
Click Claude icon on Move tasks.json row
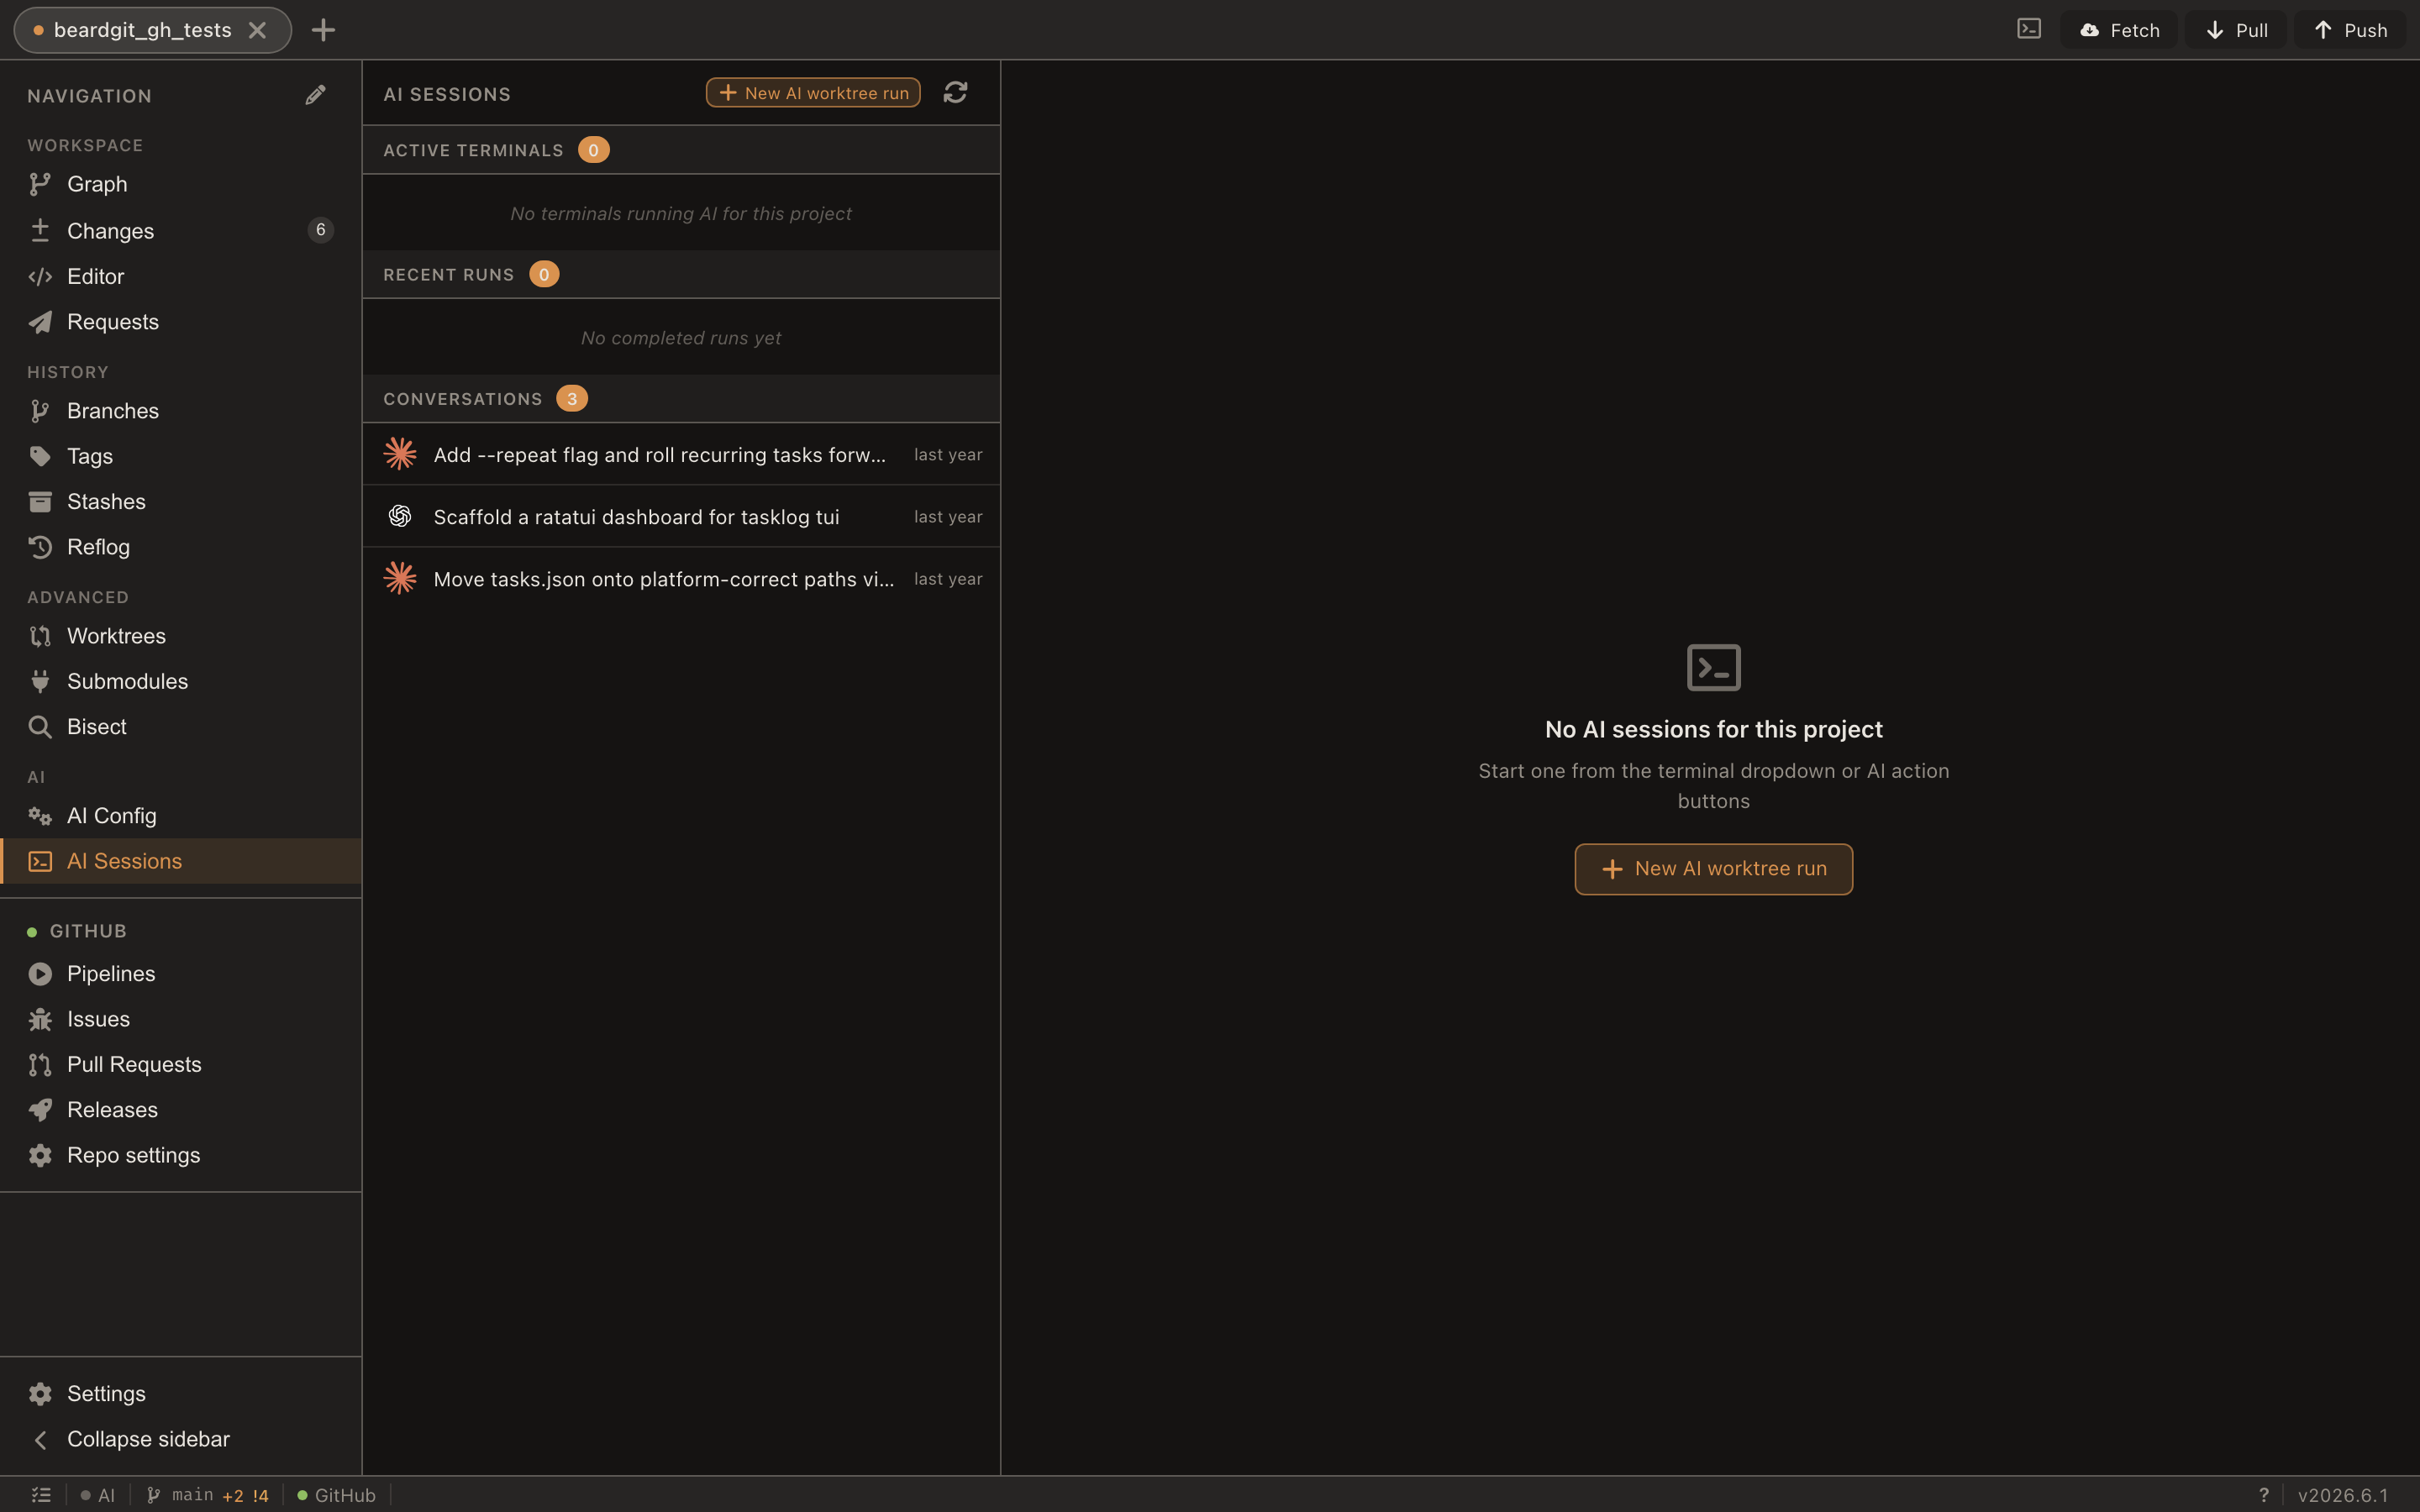tap(400, 578)
